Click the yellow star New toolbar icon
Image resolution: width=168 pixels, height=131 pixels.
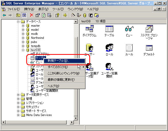click(65, 15)
